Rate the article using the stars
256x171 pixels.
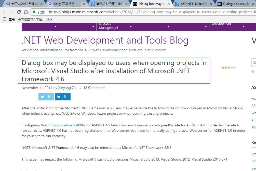tap(228, 68)
